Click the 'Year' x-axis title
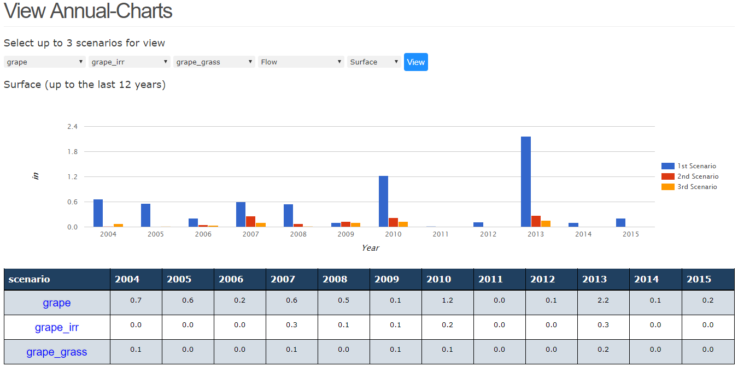Screen dimensions: 738x366 click(370, 248)
